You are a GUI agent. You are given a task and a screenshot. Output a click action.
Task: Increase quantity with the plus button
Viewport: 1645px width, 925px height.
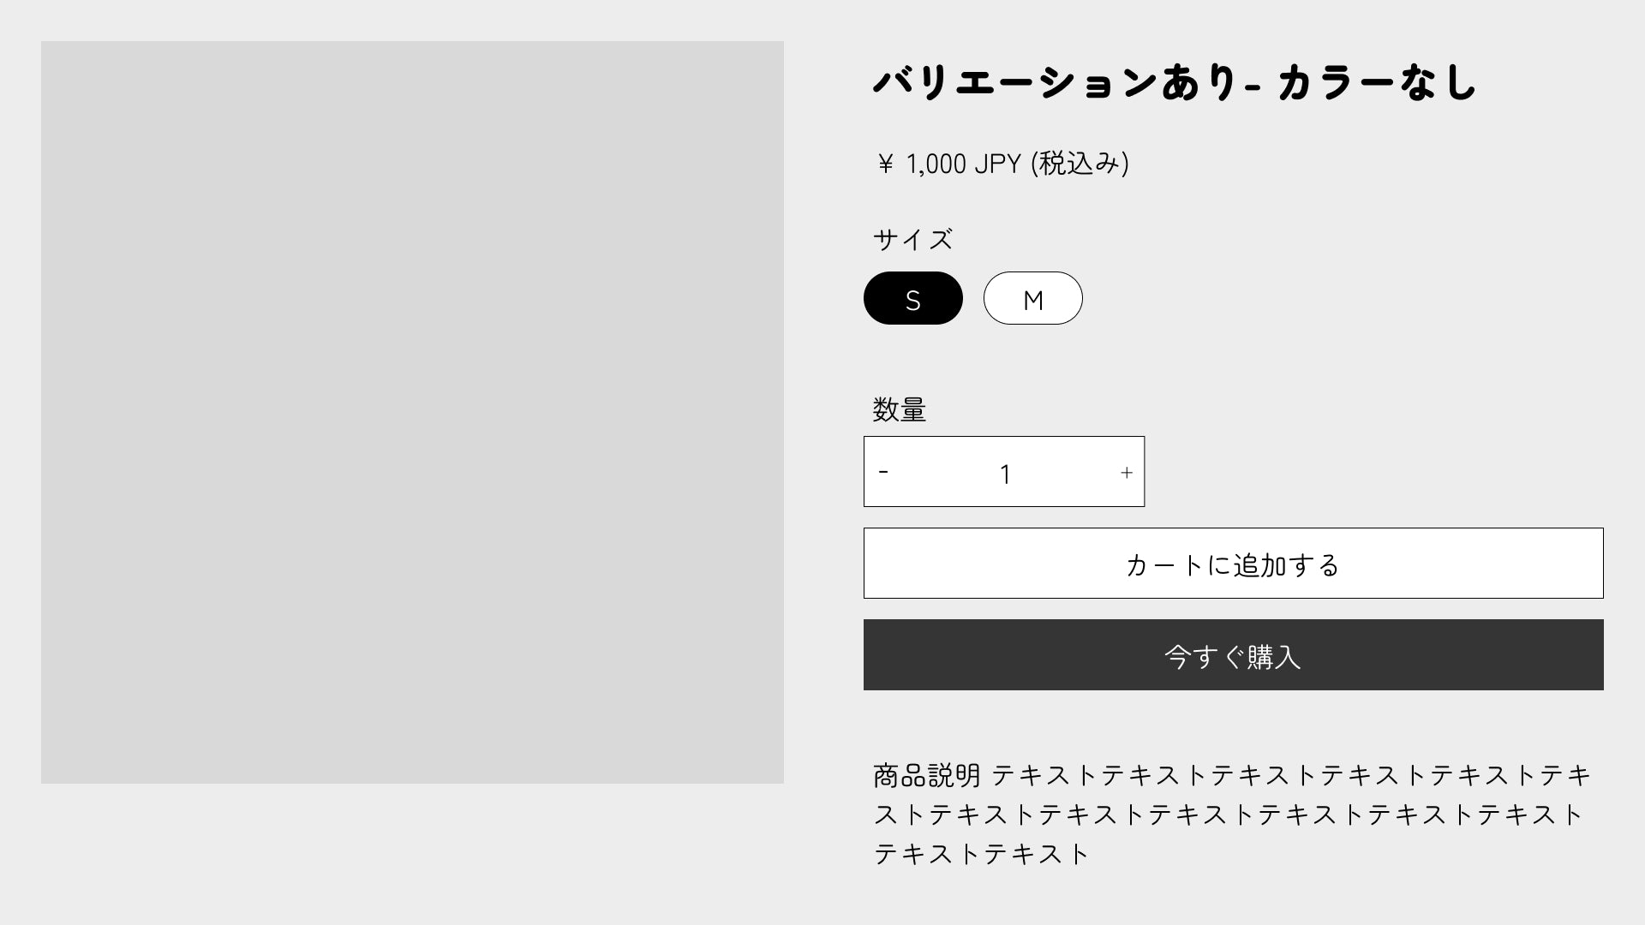coord(1126,472)
